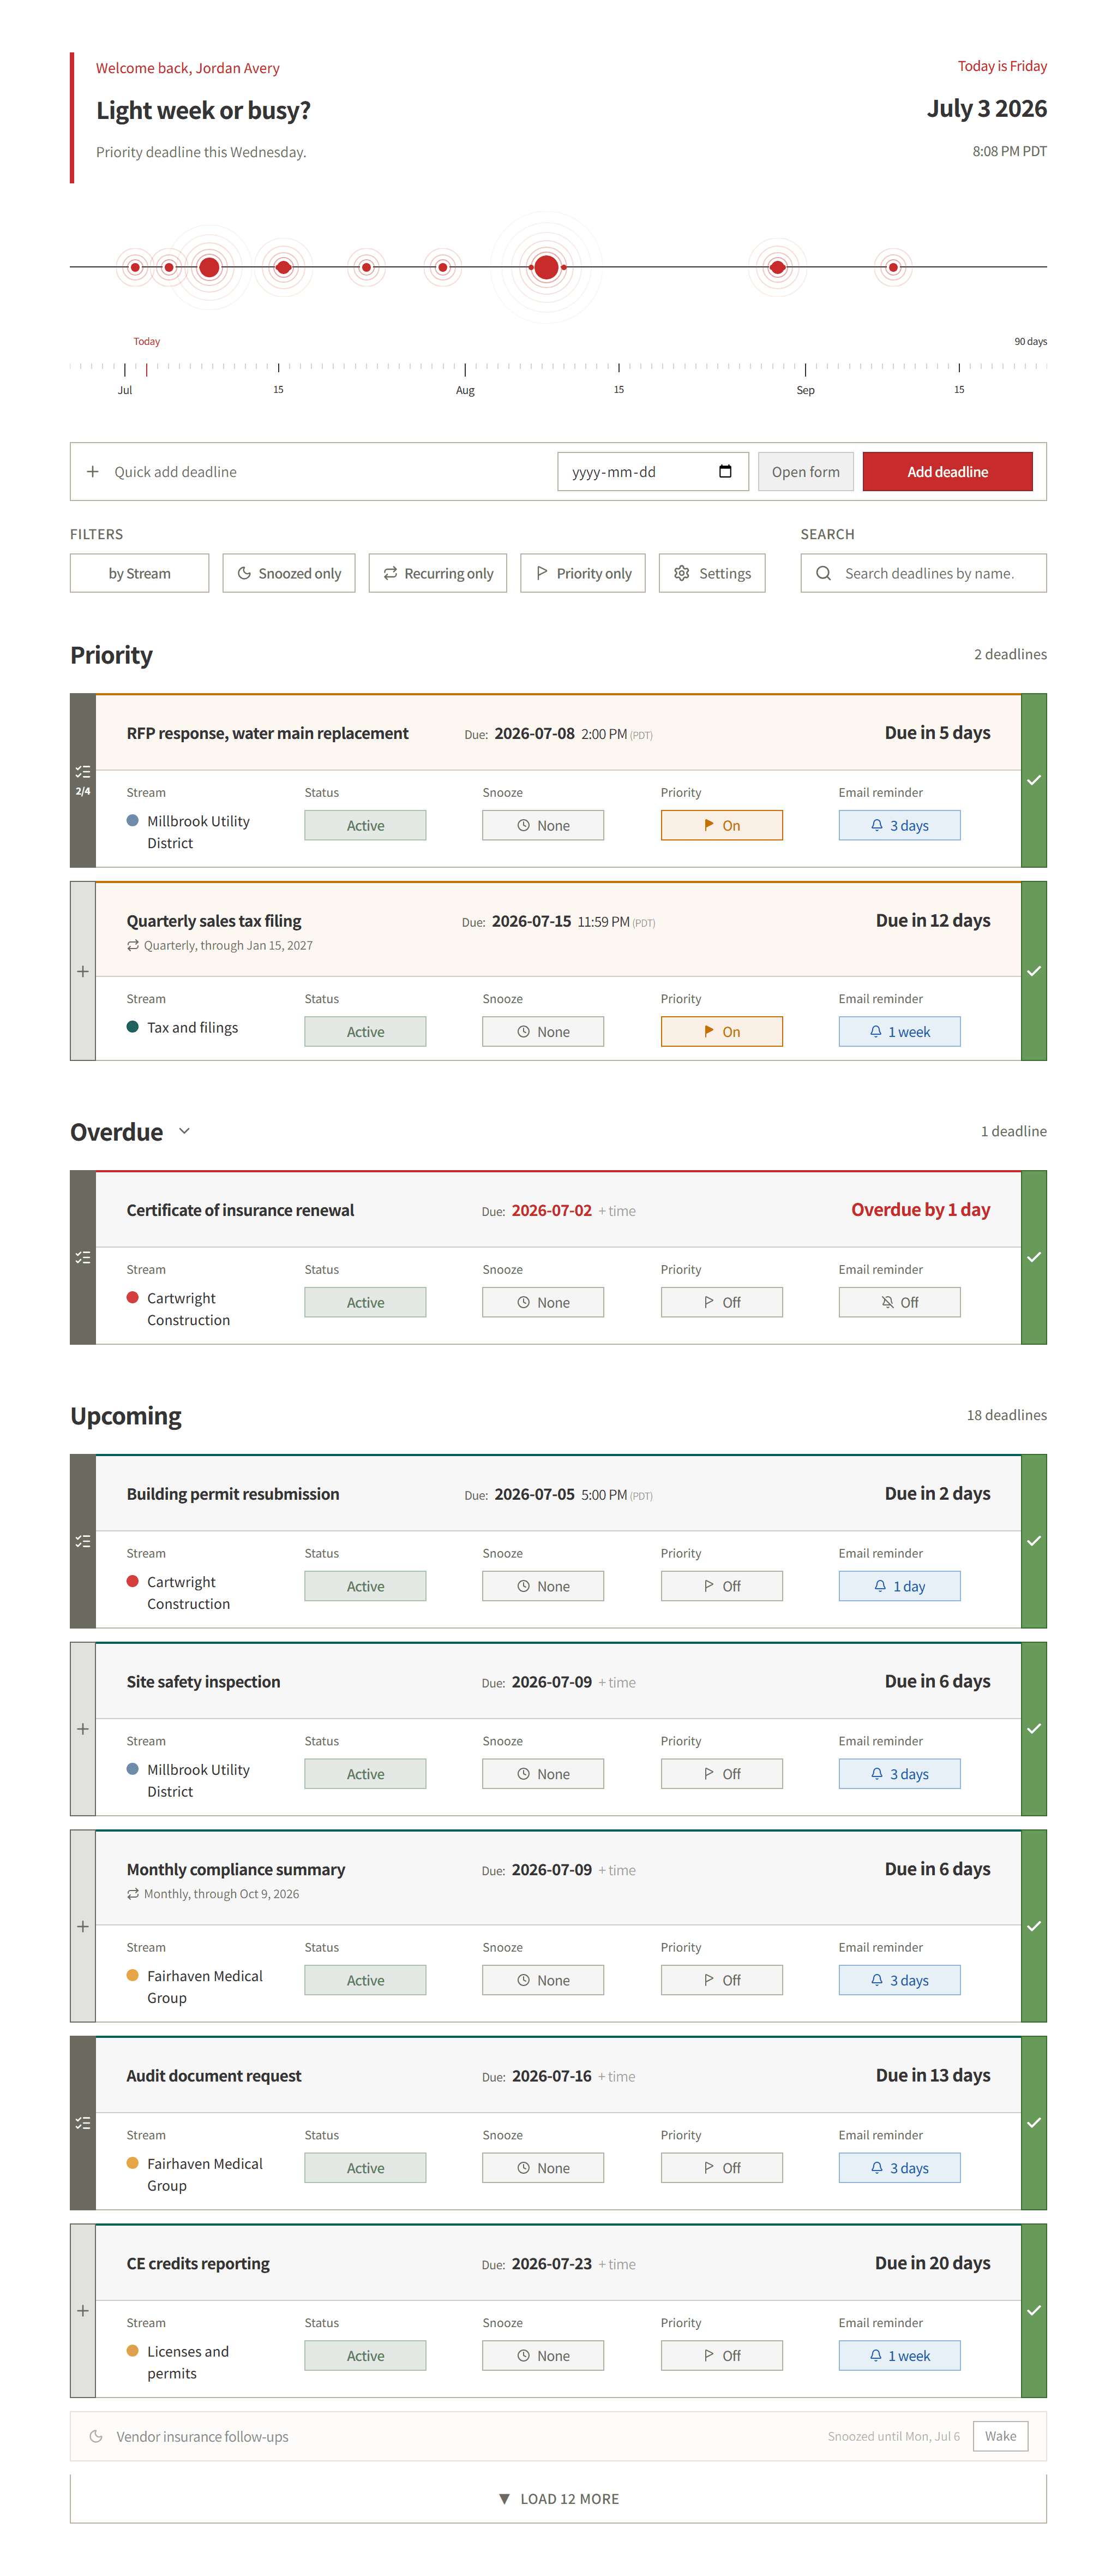Image resolution: width=1117 pixels, height=2576 pixels.
Task: Complete Quarterly sales tax filing checkmark
Action: click(x=1034, y=971)
